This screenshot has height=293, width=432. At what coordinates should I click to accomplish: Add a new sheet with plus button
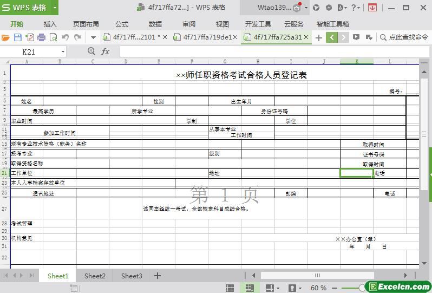pyautogui.click(x=158, y=276)
